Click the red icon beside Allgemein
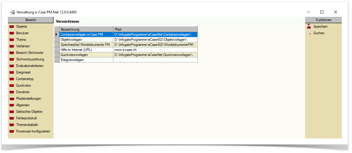 [x=12, y=105]
